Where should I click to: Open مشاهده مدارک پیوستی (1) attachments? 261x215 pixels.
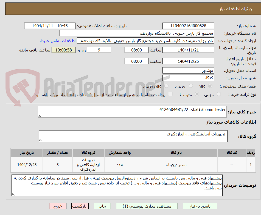[x=147, y=206]
